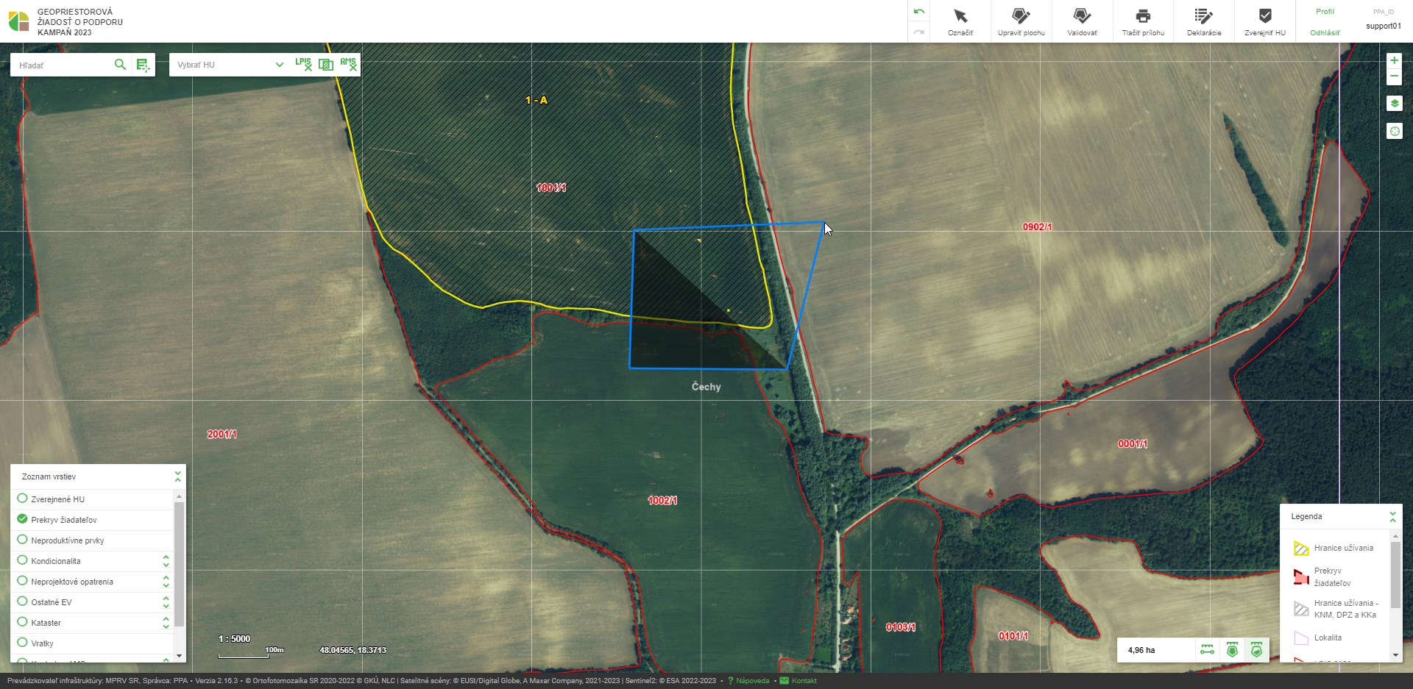Collapse the Legenda panel
Image resolution: width=1413 pixels, height=689 pixels.
point(1392,516)
